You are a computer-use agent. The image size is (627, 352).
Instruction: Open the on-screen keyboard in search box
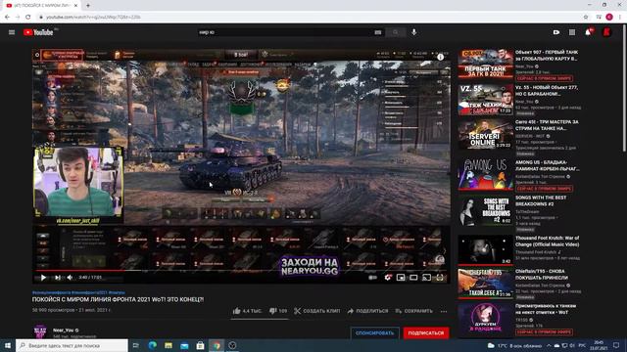(x=378, y=32)
